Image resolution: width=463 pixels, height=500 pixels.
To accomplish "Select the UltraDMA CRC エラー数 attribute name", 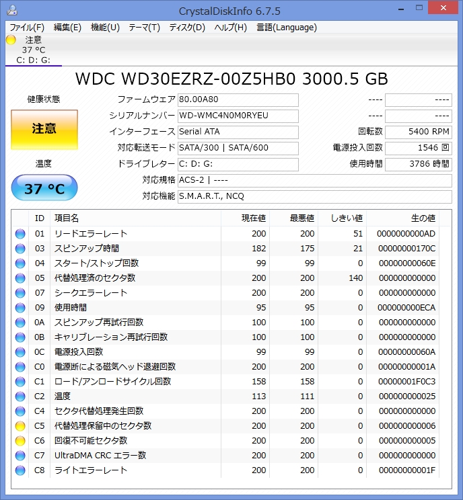I will [100, 456].
